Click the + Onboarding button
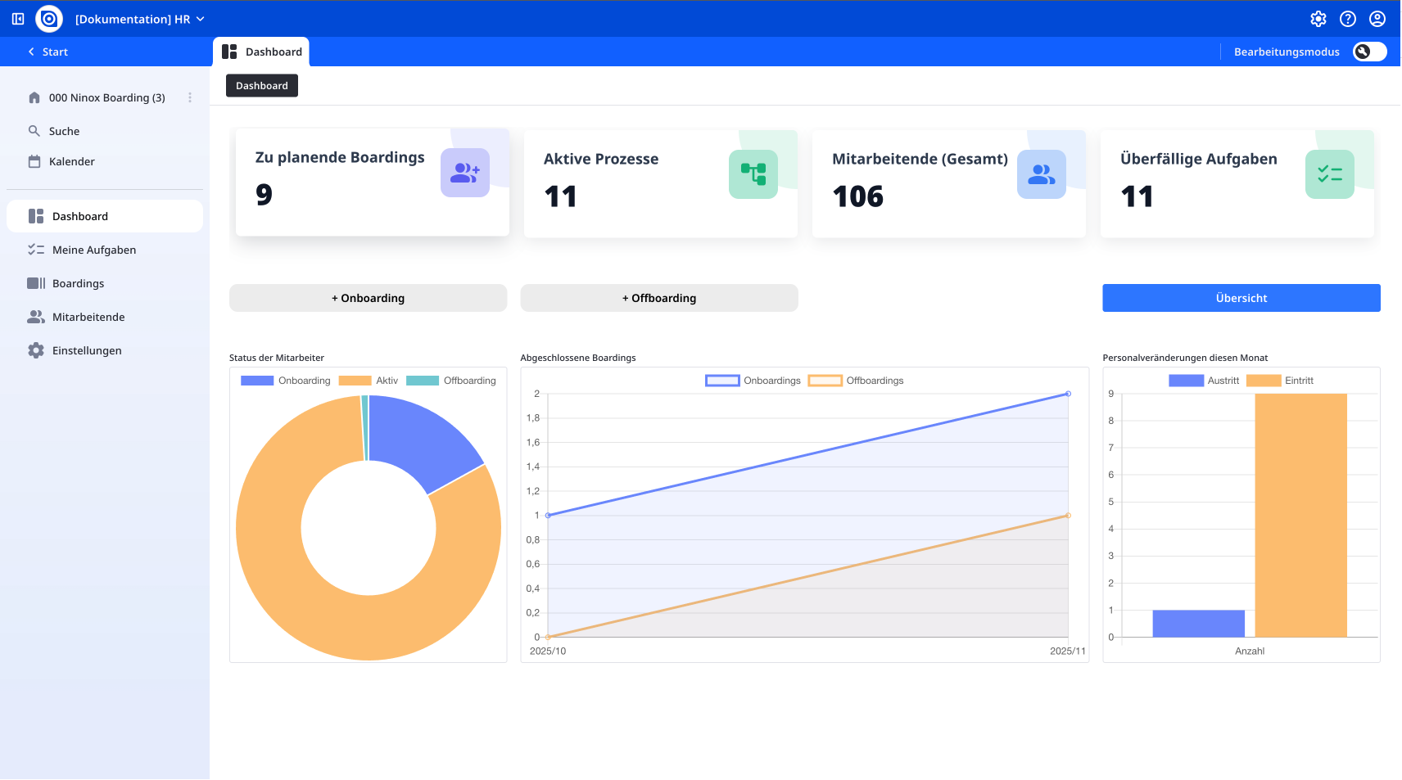Viewport: 1402px width, 780px height. click(x=368, y=298)
